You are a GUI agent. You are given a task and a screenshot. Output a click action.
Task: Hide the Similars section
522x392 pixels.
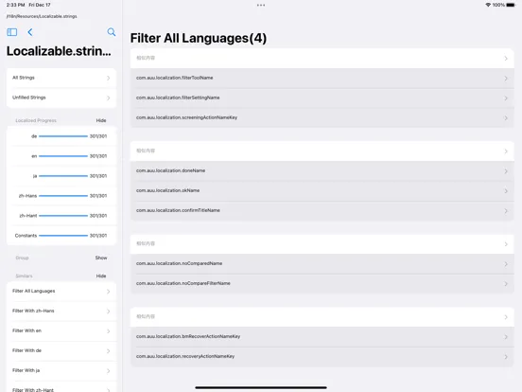(101, 276)
